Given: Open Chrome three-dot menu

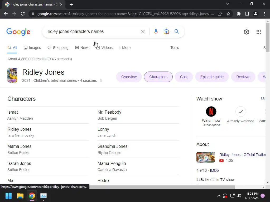Looking at the screenshot, I should coord(264,14).
